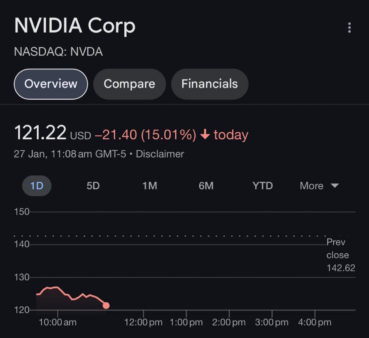
Task: Select the 6M chart range
Action: (206, 186)
